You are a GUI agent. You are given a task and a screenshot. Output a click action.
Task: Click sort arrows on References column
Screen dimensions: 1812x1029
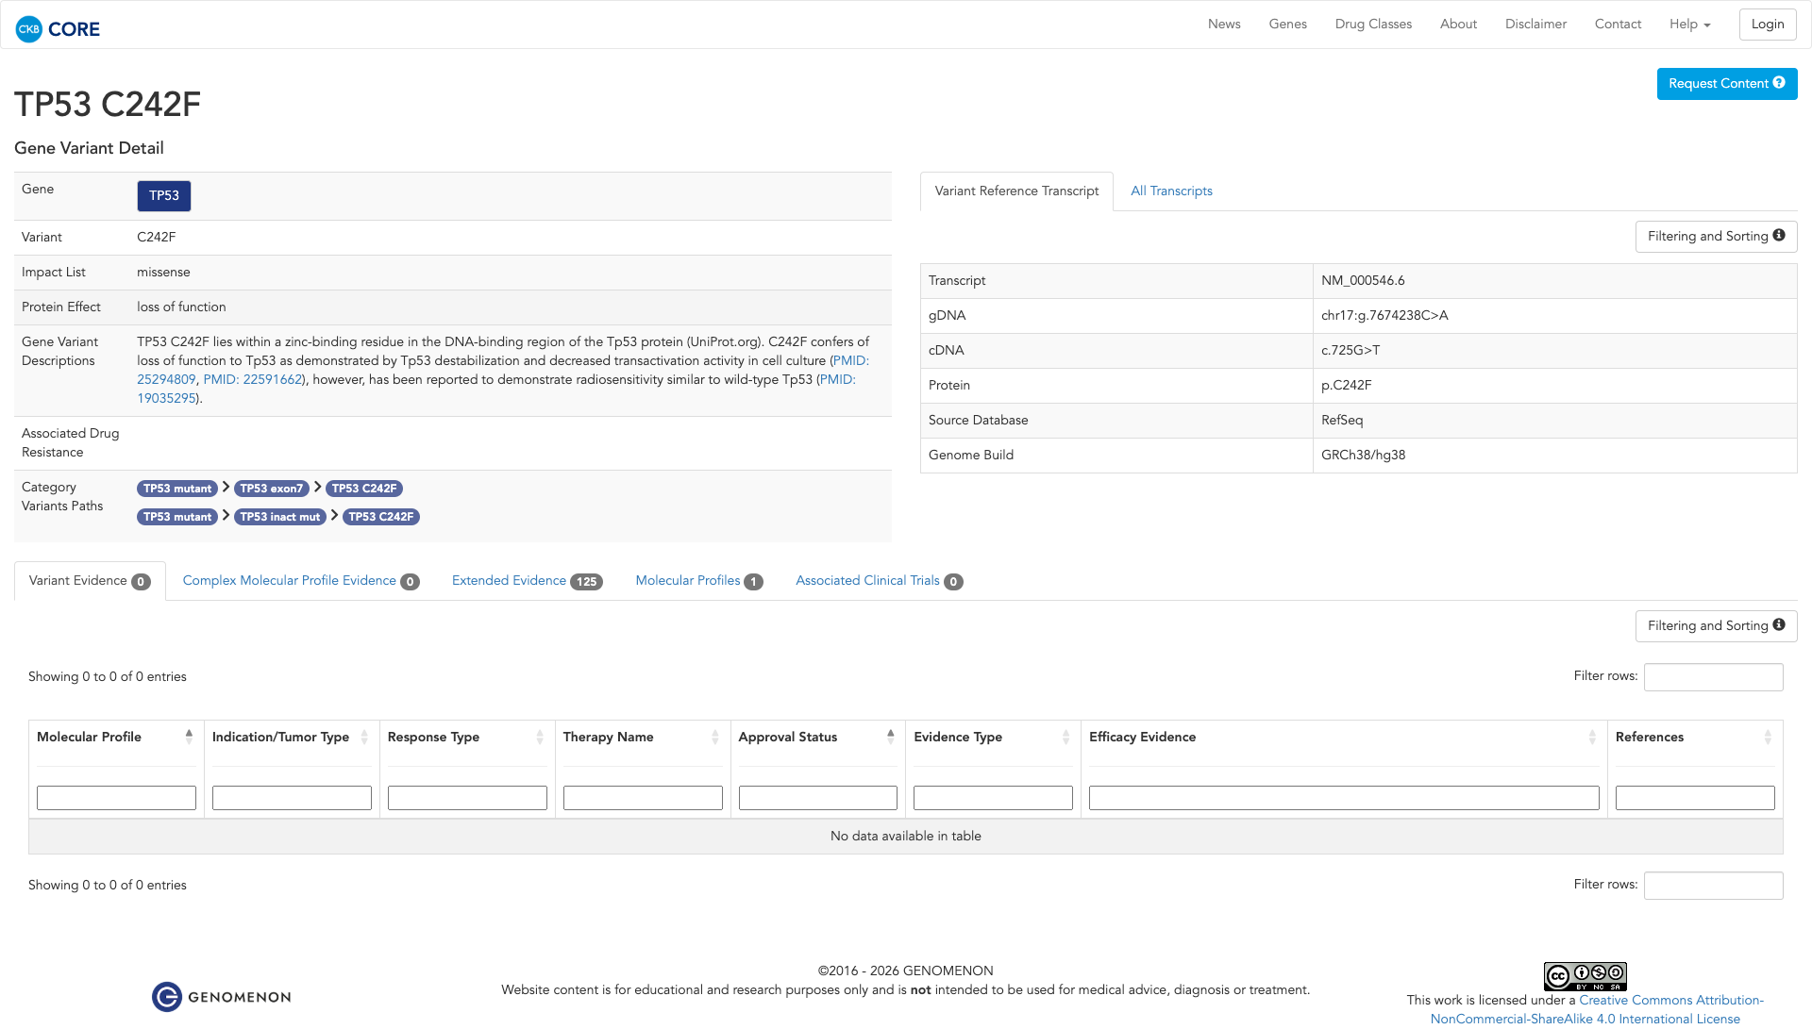point(1767,737)
